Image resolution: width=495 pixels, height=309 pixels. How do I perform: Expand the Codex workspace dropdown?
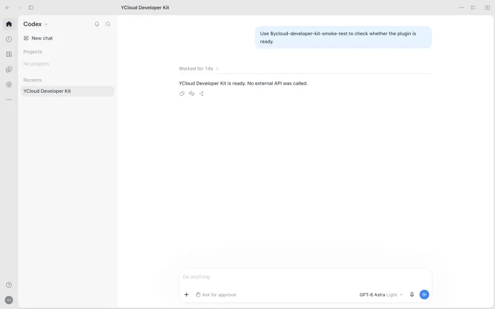pos(35,24)
